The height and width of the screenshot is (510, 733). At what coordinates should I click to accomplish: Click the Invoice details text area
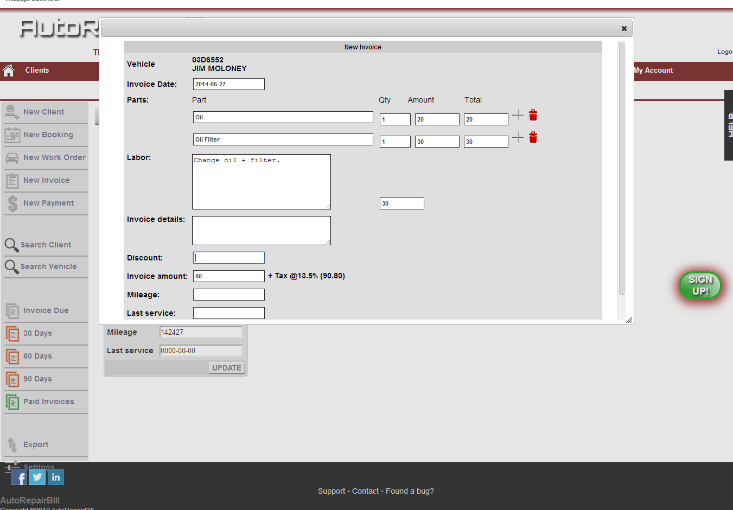(261, 230)
